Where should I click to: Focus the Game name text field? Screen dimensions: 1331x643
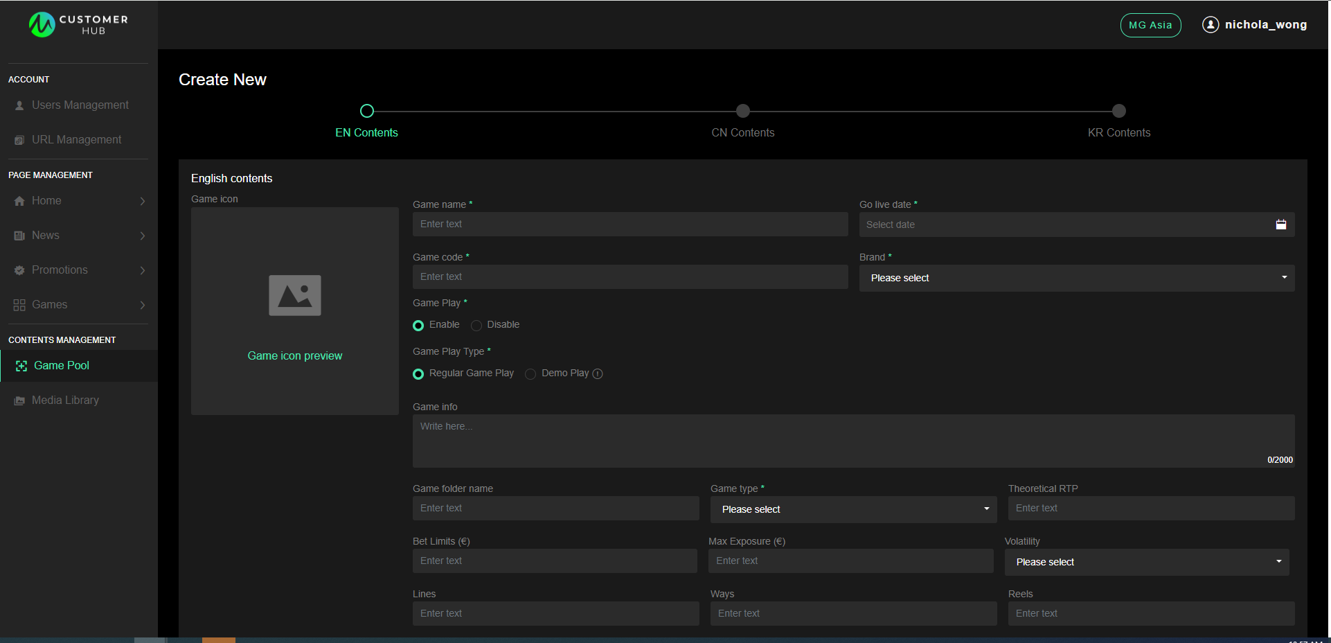[x=629, y=224]
